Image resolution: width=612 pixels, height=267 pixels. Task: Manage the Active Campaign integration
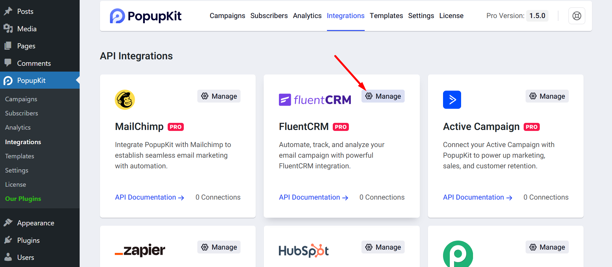[x=547, y=96]
